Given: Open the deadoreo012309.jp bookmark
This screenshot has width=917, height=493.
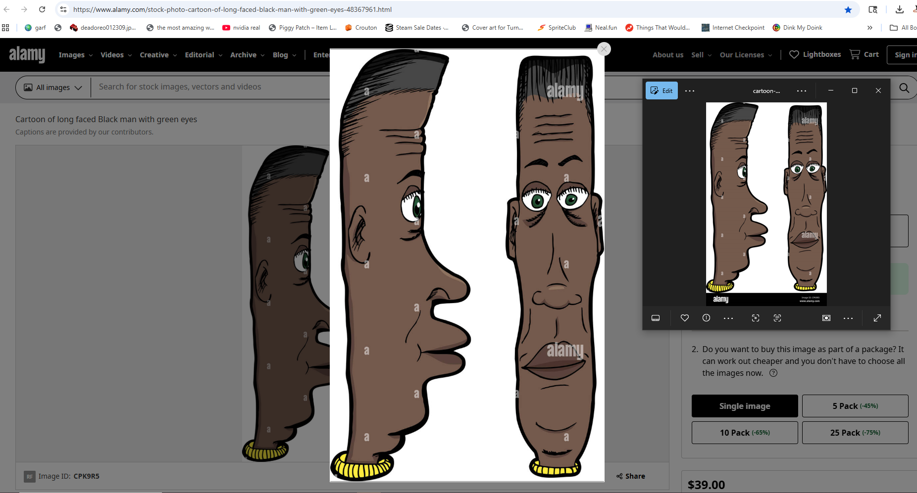Looking at the screenshot, I should point(103,28).
